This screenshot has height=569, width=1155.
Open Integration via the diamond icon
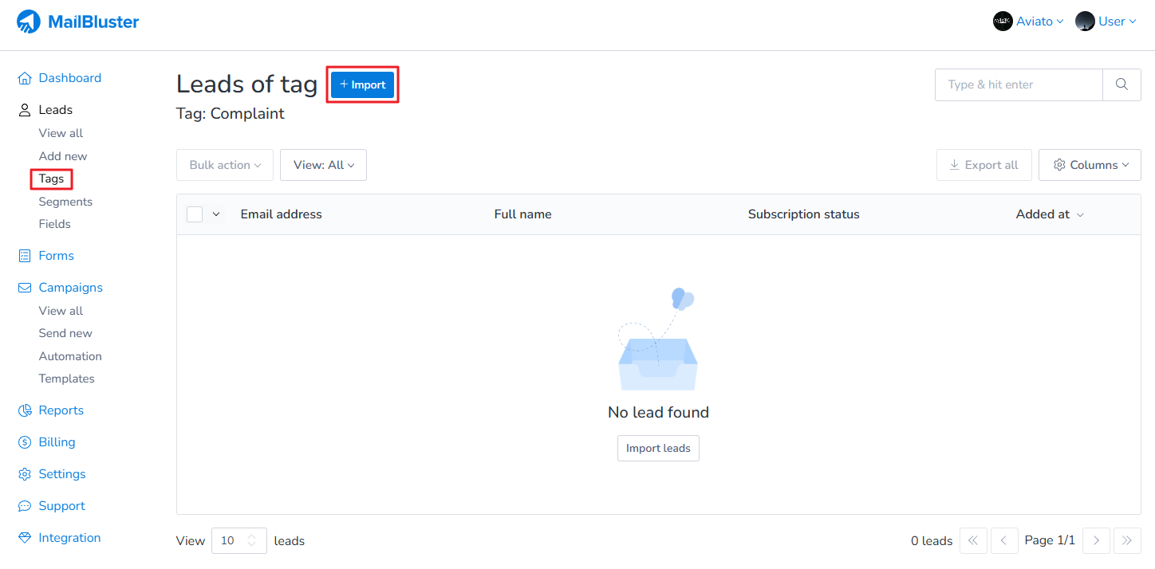(25, 538)
